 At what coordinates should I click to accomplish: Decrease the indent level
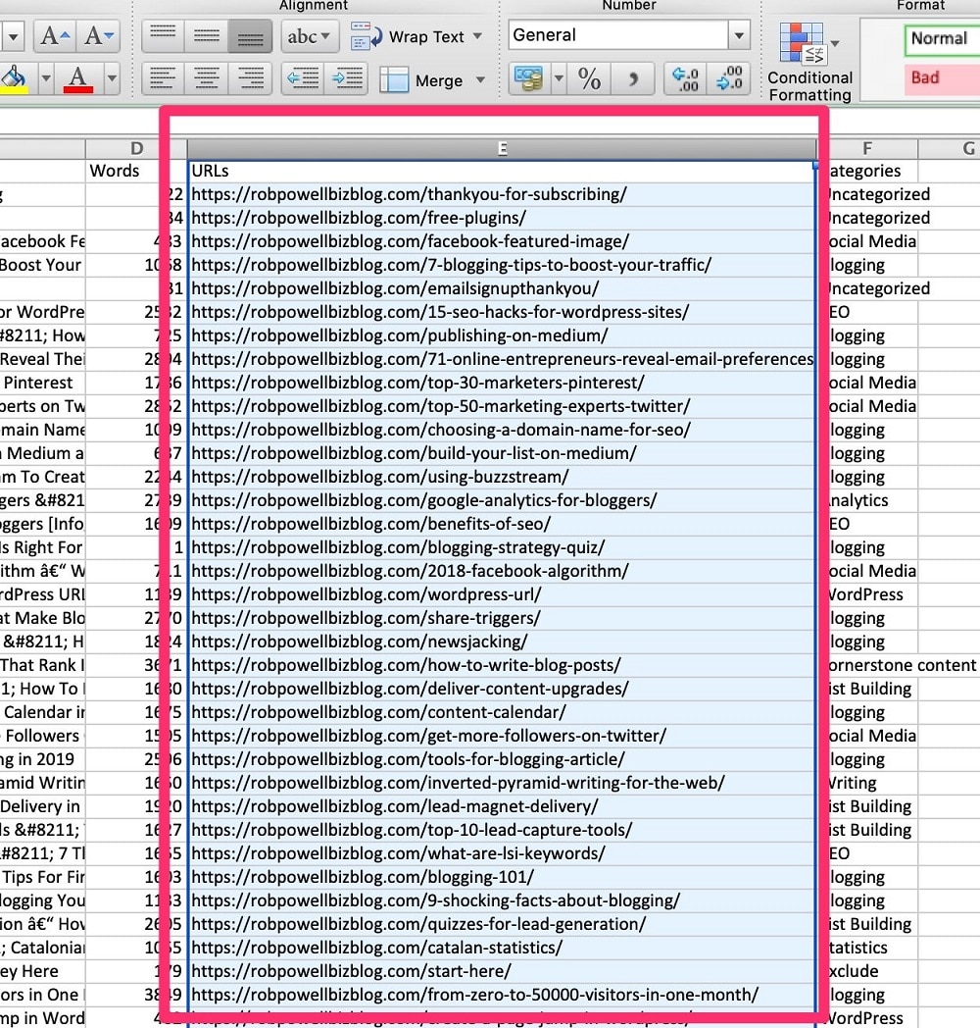[x=303, y=79]
